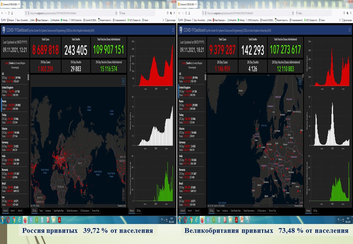Bookmark the page with the left window's star
The width and height of the screenshot is (353, 244).
pos(116,13)
